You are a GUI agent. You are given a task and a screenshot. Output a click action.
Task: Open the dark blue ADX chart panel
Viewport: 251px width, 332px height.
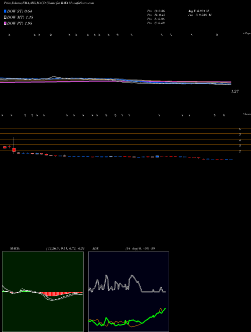click(x=129, y=292)
